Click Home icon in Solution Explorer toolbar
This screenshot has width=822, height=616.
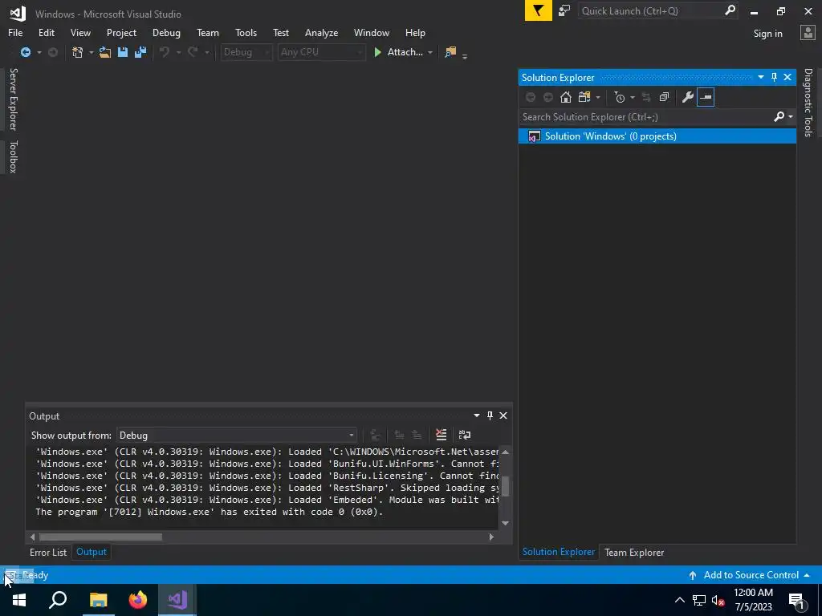click(x=566, y=97)
